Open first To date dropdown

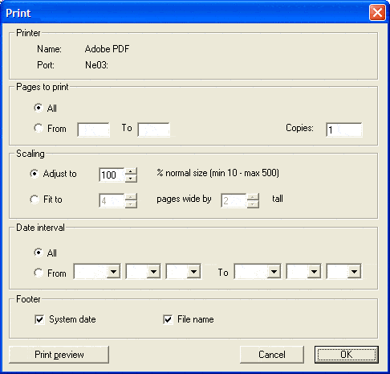coord(258,272)
